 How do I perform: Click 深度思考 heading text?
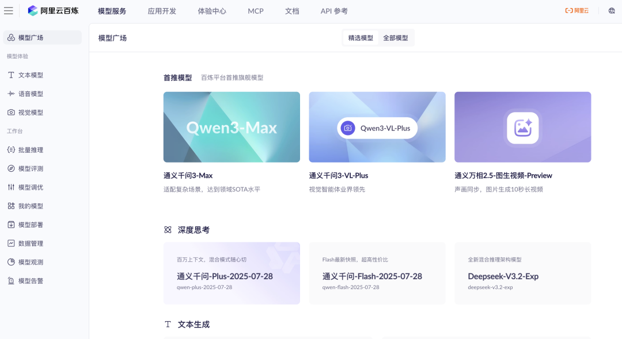(x=194, y=230)
